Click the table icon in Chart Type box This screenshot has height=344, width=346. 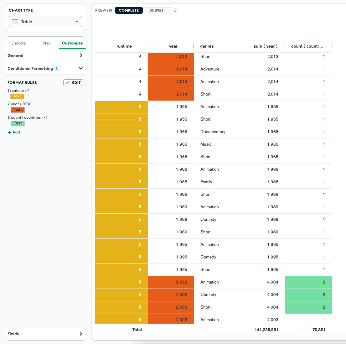click(15, 22)
